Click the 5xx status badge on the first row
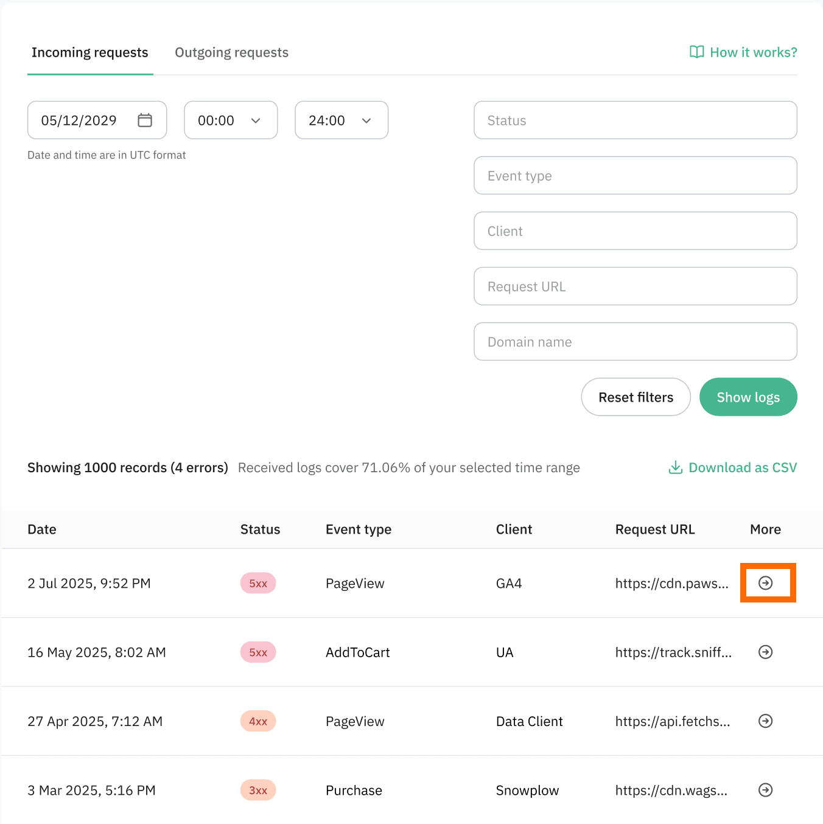Screen dimensions: 823x824 pos(257,583)
